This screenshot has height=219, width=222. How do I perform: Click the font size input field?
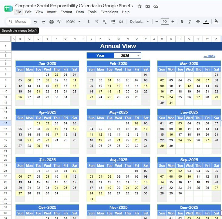165,22
